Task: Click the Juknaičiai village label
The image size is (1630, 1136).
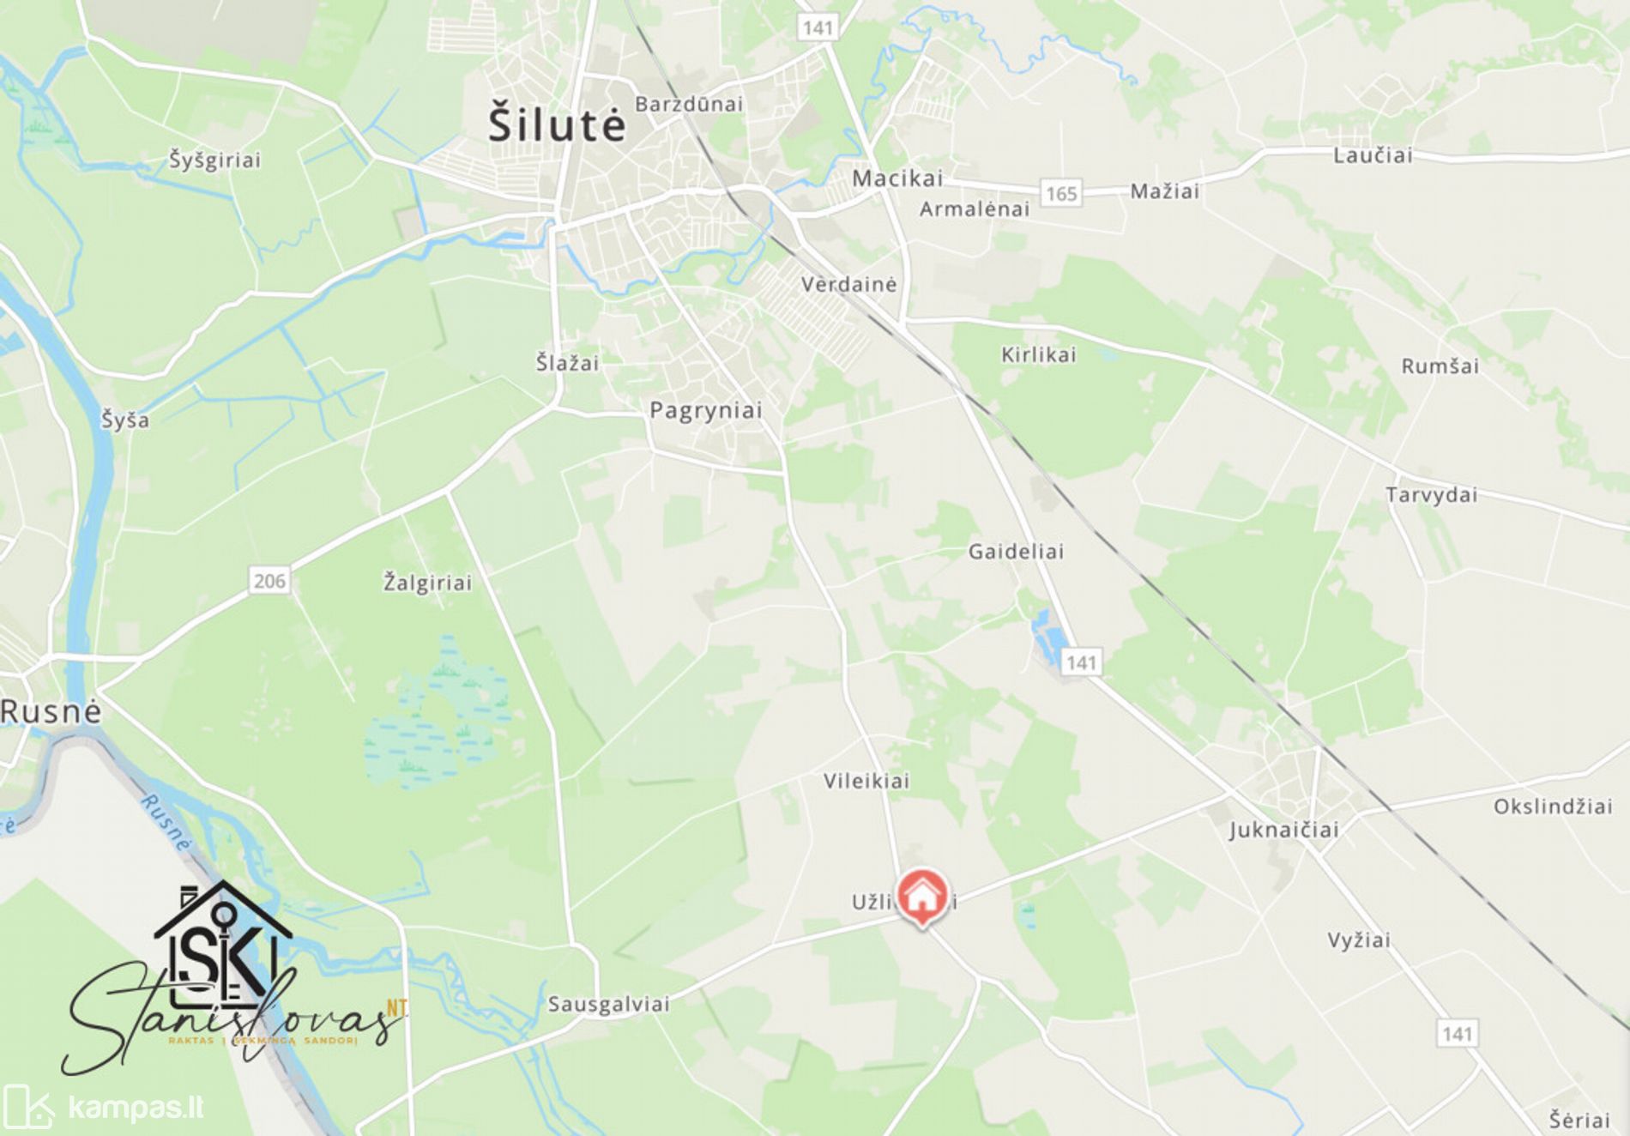Action: [1283, 830]
